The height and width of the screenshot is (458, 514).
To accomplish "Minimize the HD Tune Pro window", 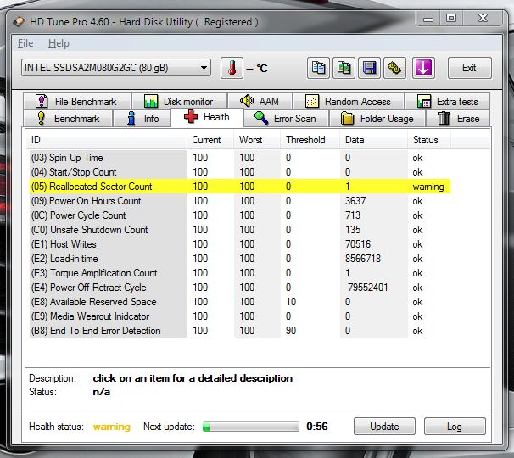I will (428, 19).
